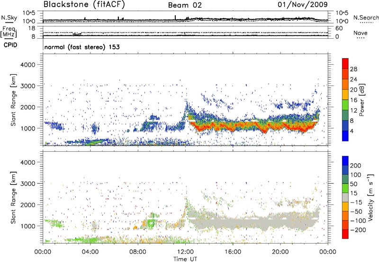Click the '-100' velocity colorbar tick value
Image resolution: width=379 pixels, height=262 pixels.
(358, 220)
